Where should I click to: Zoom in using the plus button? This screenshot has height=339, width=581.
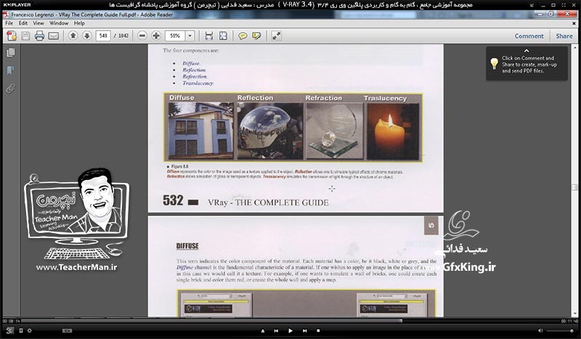click(x=156, y=36)
